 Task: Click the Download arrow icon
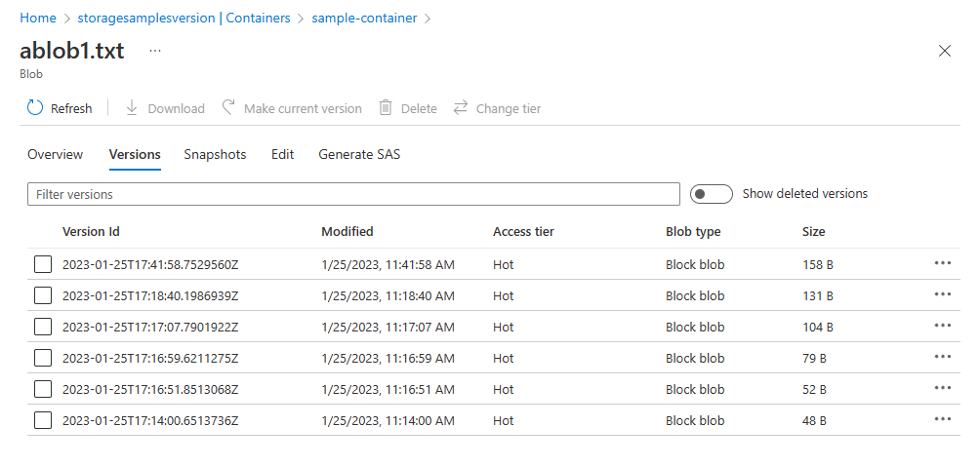coord(133,108)
